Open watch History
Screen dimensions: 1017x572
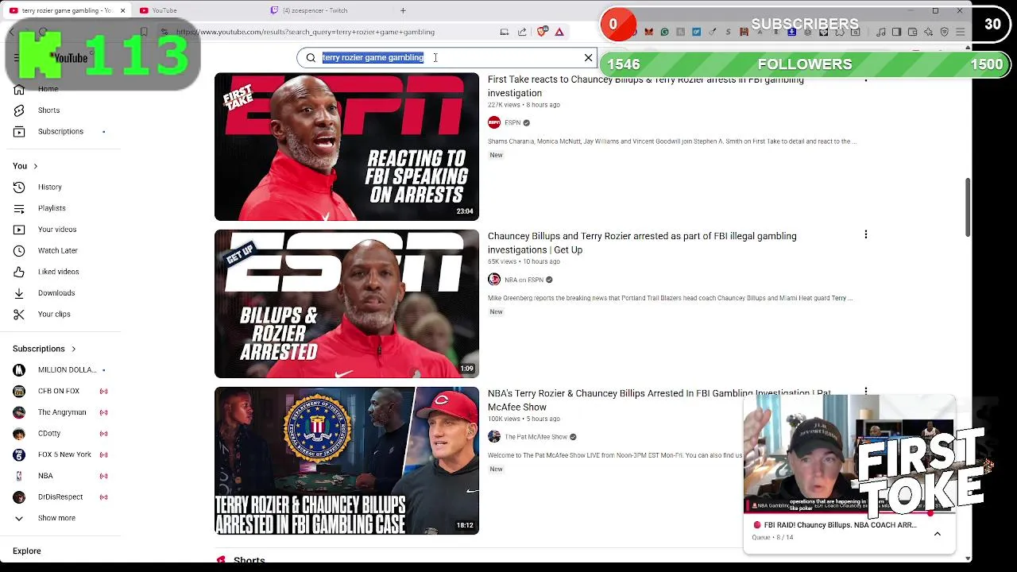[x=49, y=187]
